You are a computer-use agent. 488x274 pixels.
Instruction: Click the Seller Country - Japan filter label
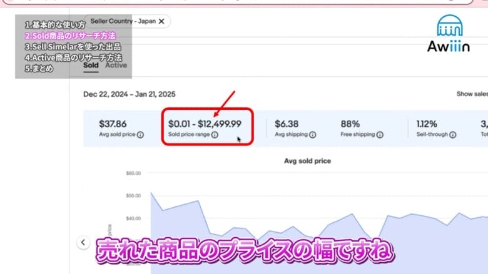123,21
